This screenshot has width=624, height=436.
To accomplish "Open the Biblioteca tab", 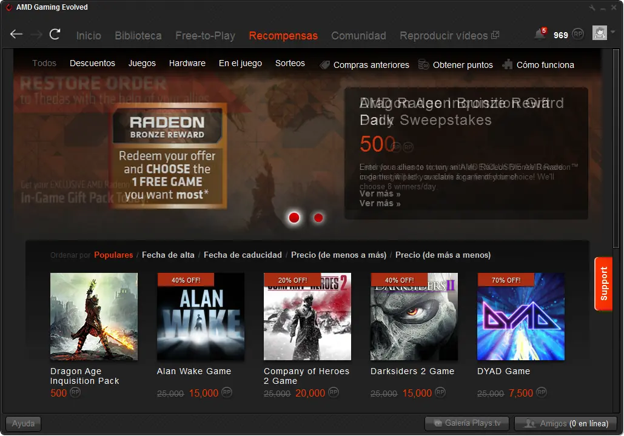I will (x=138, y=36).
